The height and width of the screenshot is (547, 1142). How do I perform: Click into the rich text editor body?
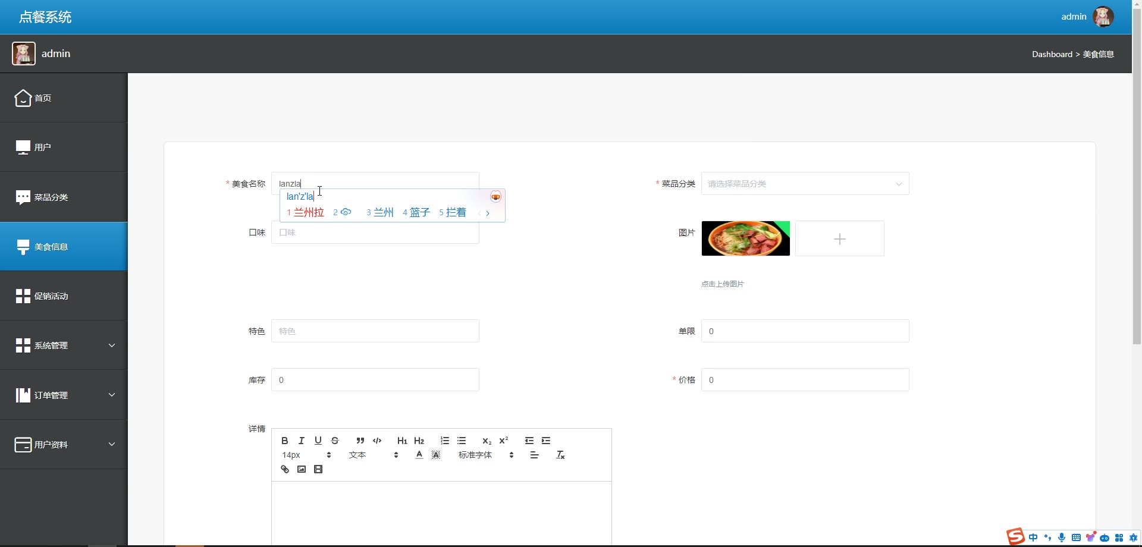441,513
